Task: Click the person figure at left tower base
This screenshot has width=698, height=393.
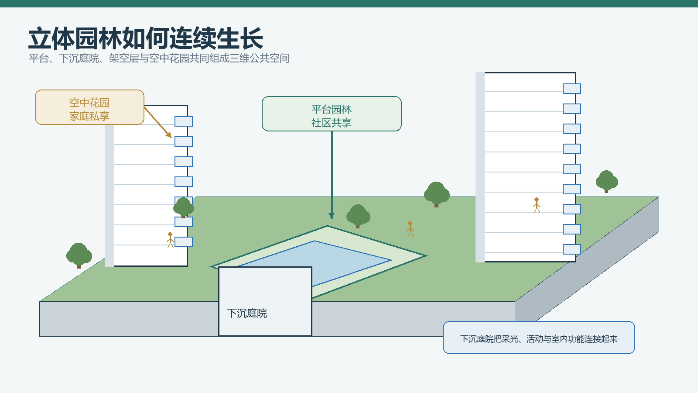Action: [x=170, y=240]
